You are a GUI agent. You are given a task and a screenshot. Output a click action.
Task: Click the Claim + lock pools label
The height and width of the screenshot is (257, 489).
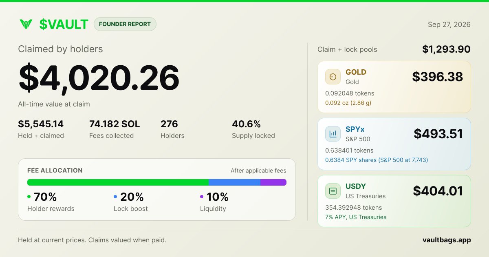pyautogui.click(x=347, y=49)
